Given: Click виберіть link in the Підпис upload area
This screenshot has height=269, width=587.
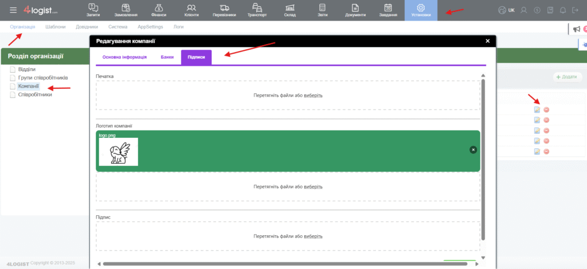Looking at the screenshot, I should pyautogui.click(x=313, y=236).
